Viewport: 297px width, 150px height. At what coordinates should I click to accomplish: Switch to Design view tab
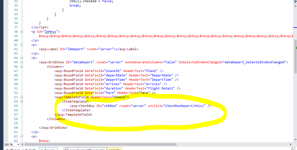(x=12, y=149)
